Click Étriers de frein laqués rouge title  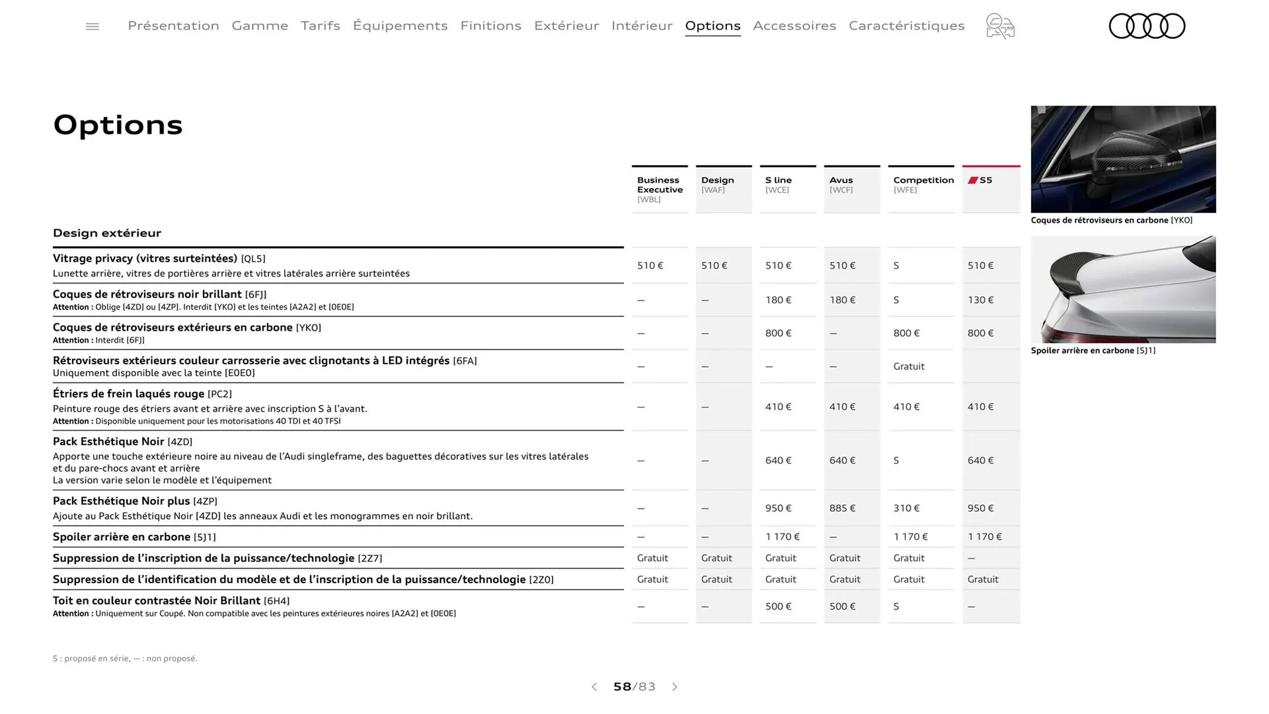(x=142, y=393)
